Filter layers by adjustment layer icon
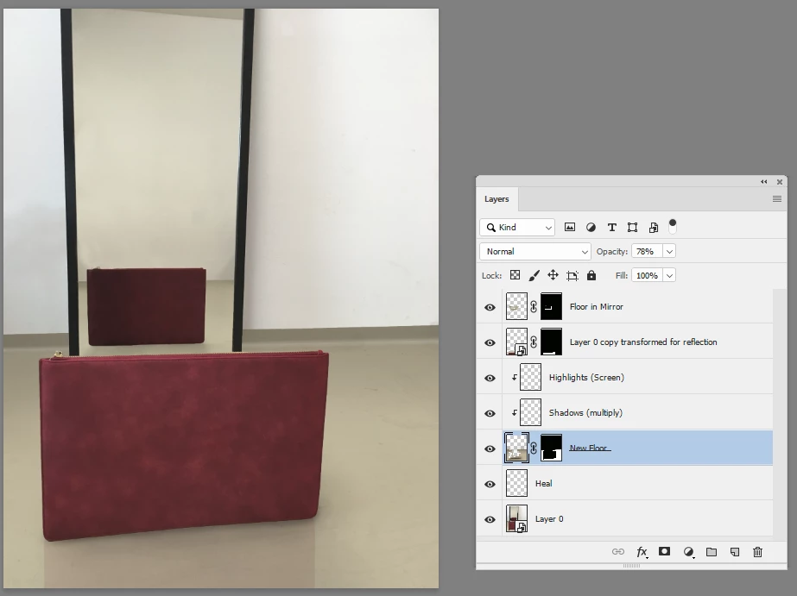Image resolution: width=797 pixels, height=596 pixels. pyautogui.click(x=591, y=228)
